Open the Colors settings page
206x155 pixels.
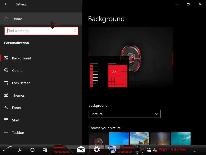point(41,71)
